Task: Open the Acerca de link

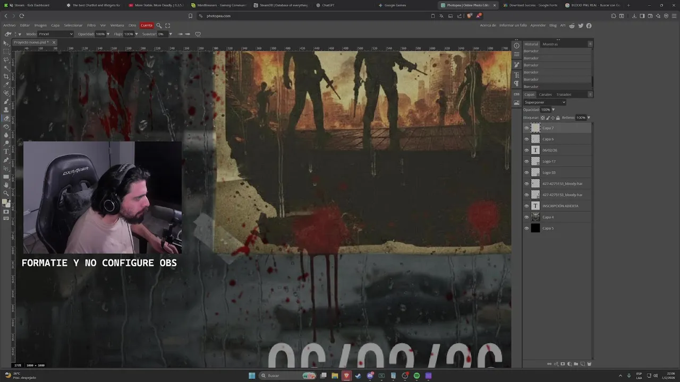Action: (x=488, y=25)
